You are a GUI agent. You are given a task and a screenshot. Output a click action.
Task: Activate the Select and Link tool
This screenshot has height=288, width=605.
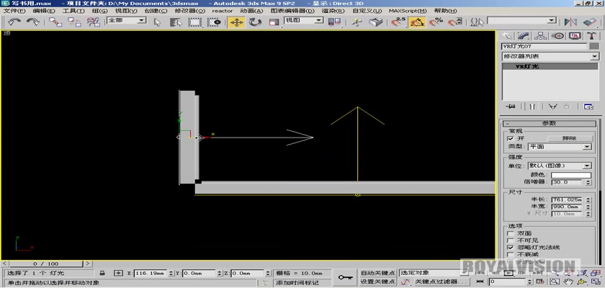click(55, 22)
